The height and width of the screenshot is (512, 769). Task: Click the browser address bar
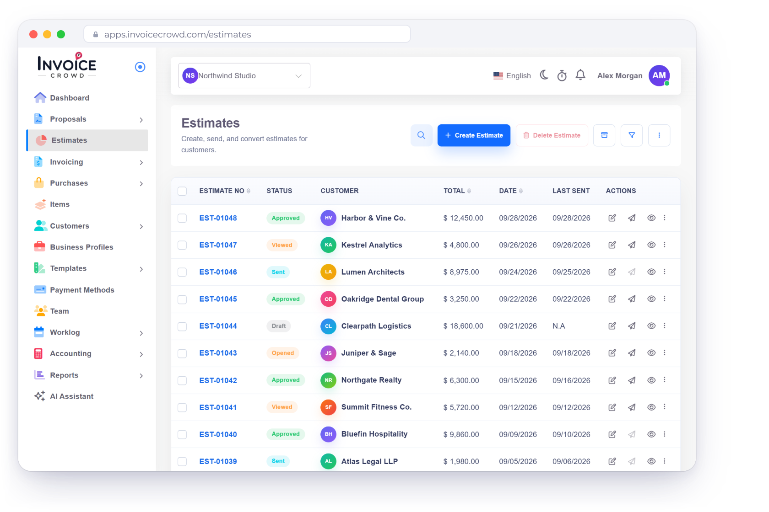(x=247, y=34)
